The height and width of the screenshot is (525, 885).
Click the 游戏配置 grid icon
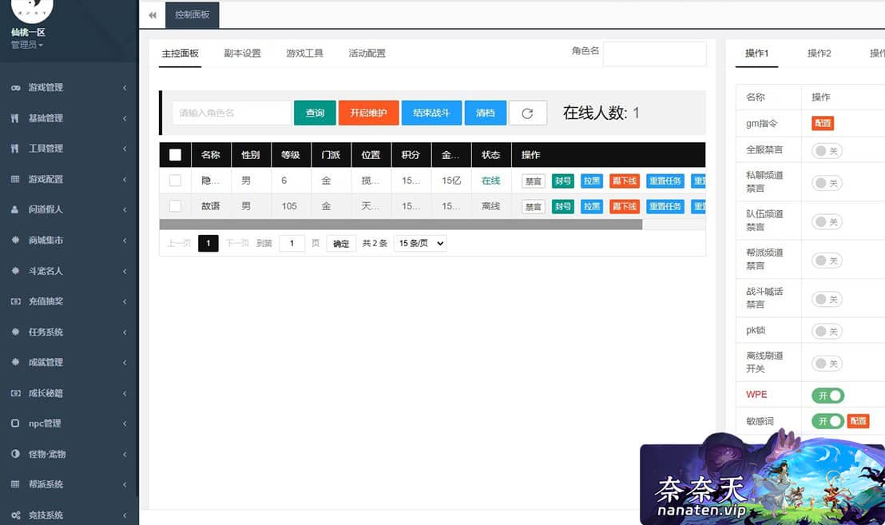tap(15, 179)
